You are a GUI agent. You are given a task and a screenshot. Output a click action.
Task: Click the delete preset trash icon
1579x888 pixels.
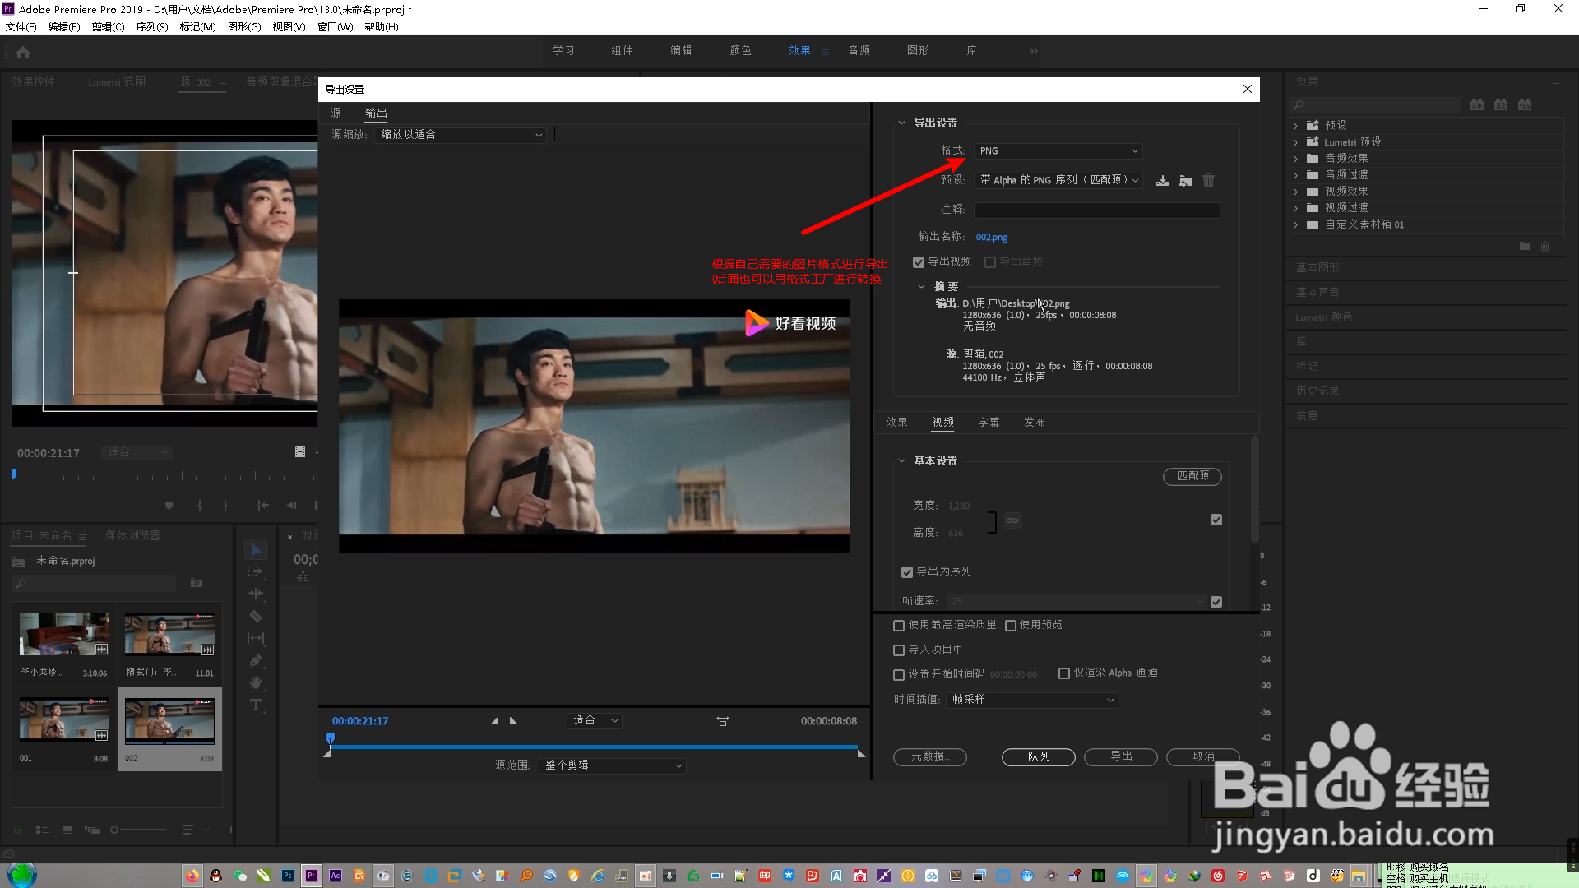(x=1208, y=181)
